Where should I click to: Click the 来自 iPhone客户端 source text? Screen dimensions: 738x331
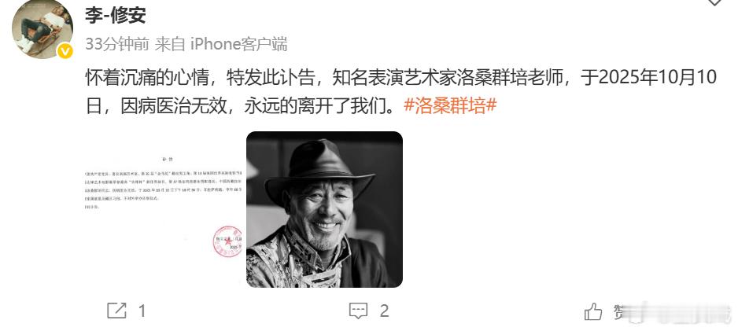click(x=221, y=44)
